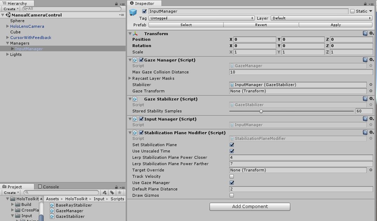Open help icon for Transform component

pyautogui.click(x=365, y=33)
